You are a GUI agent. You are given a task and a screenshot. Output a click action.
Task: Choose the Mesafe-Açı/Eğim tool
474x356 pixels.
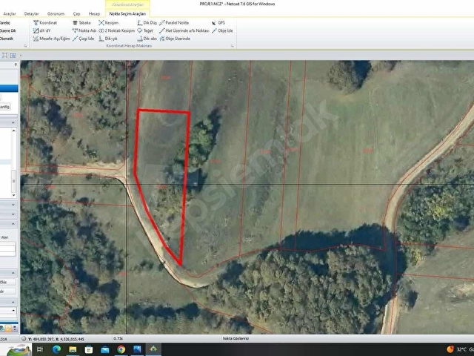click(x=51, y=39)
